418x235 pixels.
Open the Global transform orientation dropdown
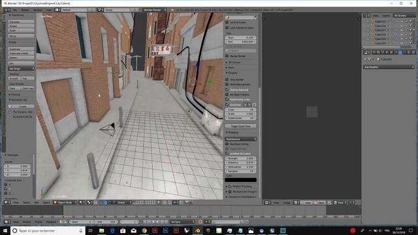(123, 202)
